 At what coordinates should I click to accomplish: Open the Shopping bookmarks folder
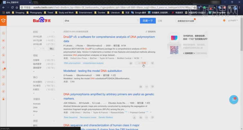coord(18,13)
